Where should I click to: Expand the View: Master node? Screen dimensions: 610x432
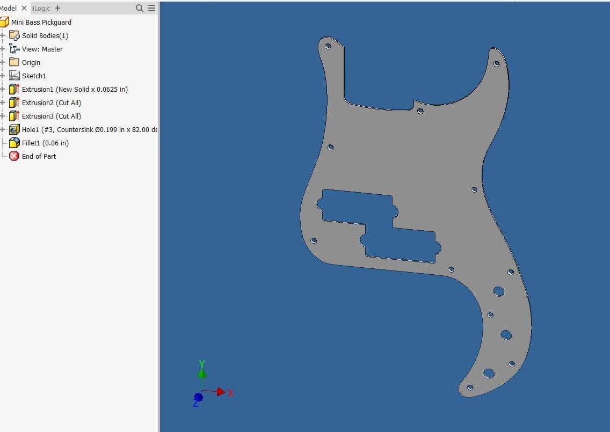[2, 49]
